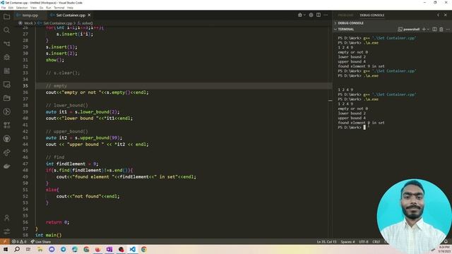This screenshot has height=254, width=452.
Task: Open the View menu
Action: pyautogui.click(x=33, y=8)
